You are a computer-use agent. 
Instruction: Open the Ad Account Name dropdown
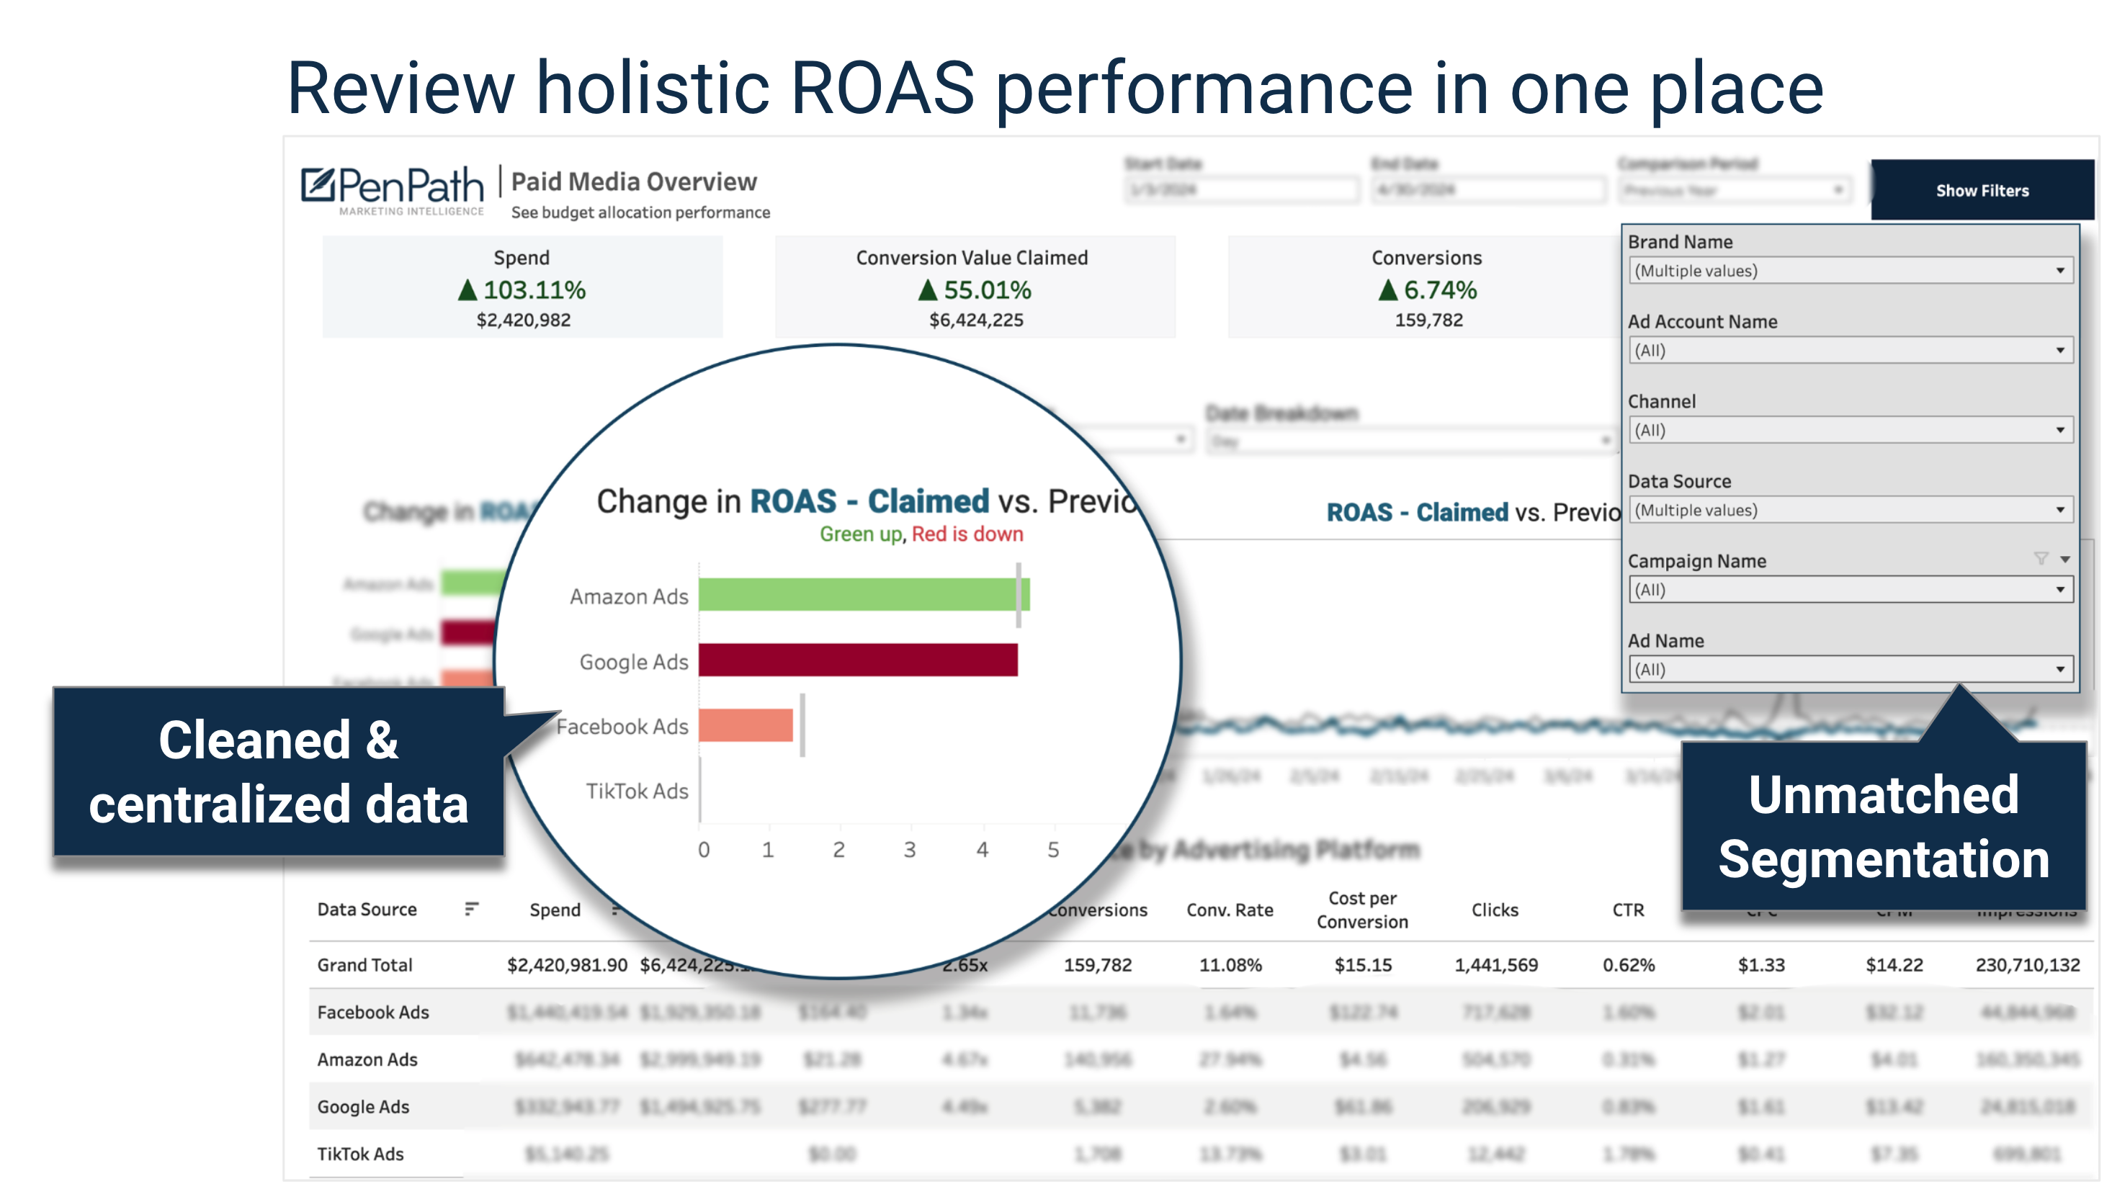(1851, 350)
